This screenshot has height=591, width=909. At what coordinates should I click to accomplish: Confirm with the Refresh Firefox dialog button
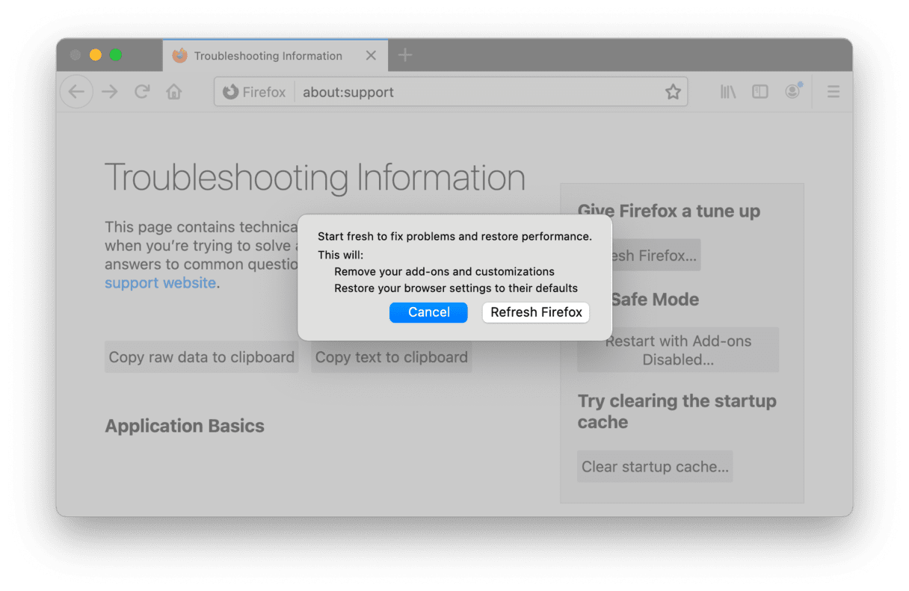[x=536, y=312]
